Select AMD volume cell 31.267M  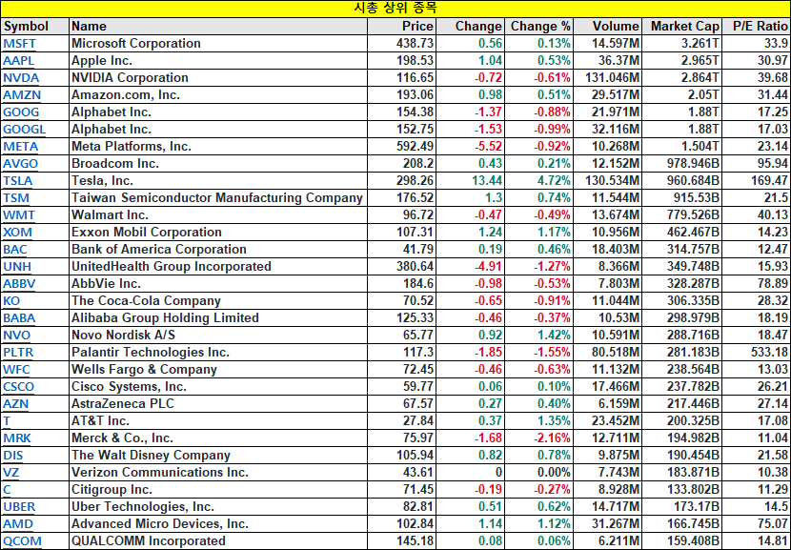pos(608,523)
